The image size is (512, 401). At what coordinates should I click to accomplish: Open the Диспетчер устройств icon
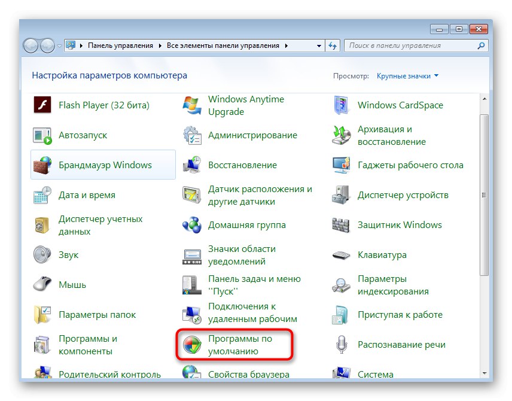[342, 195]
